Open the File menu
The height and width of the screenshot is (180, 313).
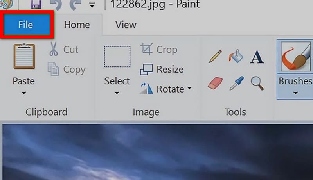pos(27,25)
